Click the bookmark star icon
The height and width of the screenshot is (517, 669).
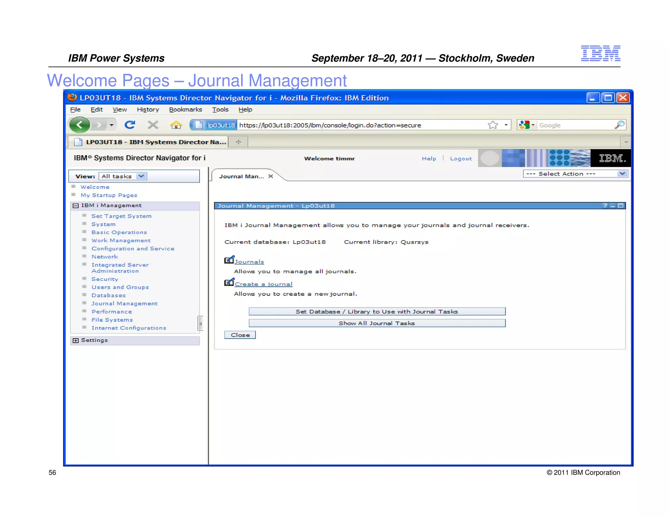click(493, 125)
